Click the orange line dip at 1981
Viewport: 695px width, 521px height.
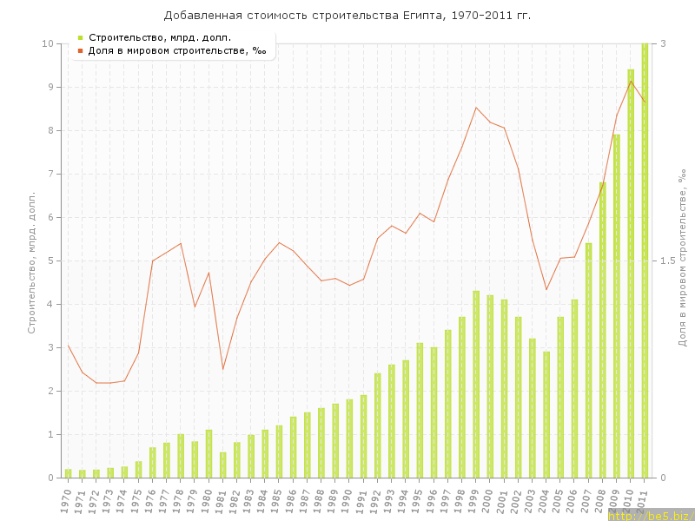[222, 369]
